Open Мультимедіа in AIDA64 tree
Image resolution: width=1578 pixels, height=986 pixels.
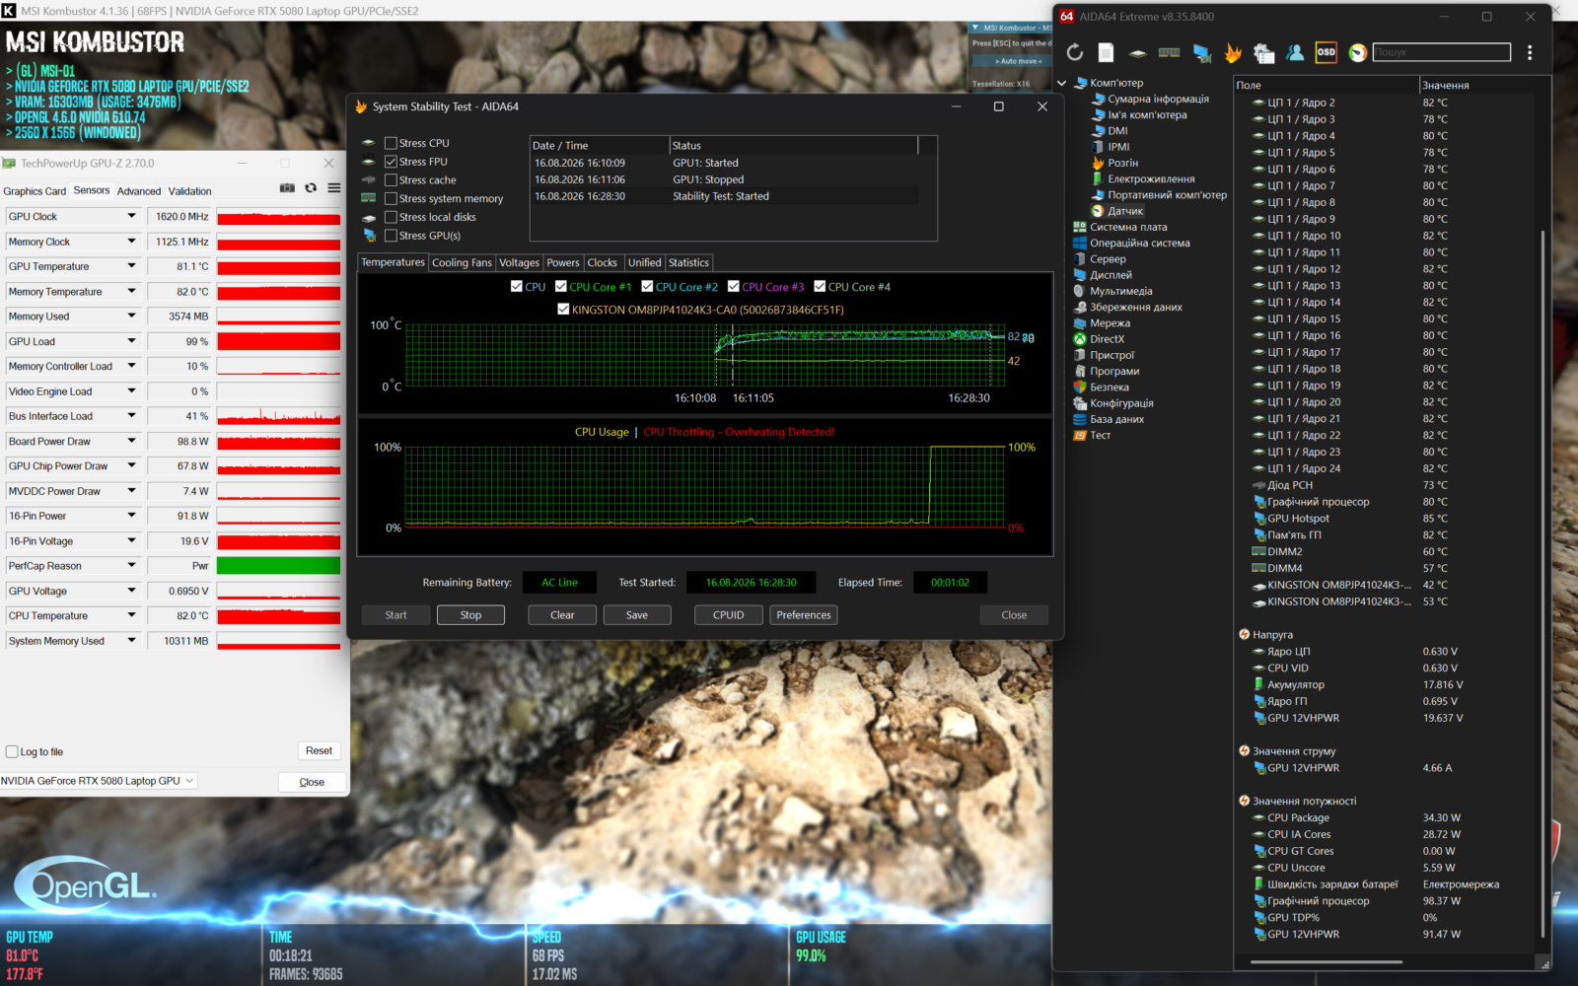1121,291
